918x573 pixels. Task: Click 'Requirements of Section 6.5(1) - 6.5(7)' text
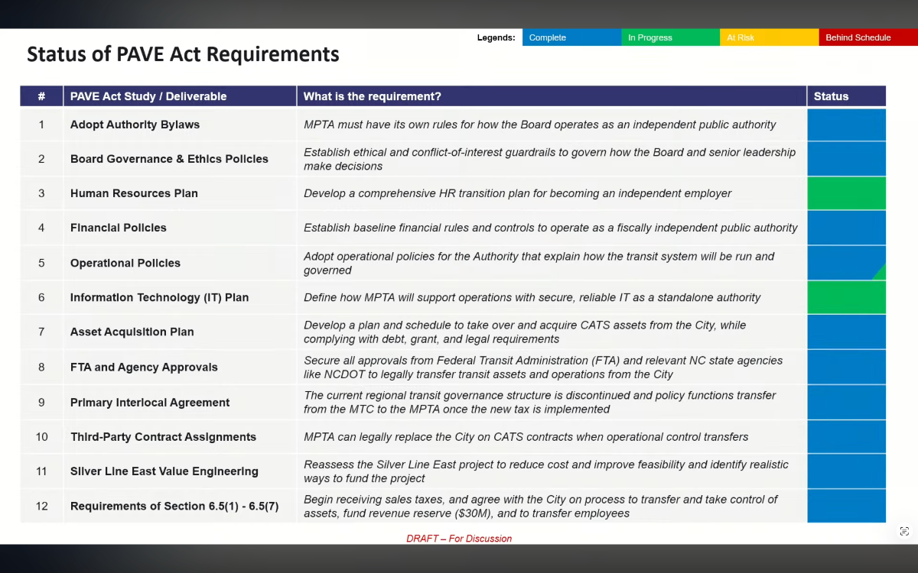click(x=174, y=506)
